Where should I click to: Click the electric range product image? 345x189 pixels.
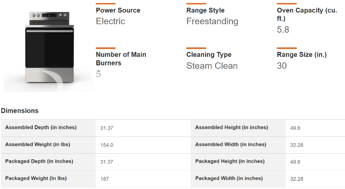click(48, 47)
